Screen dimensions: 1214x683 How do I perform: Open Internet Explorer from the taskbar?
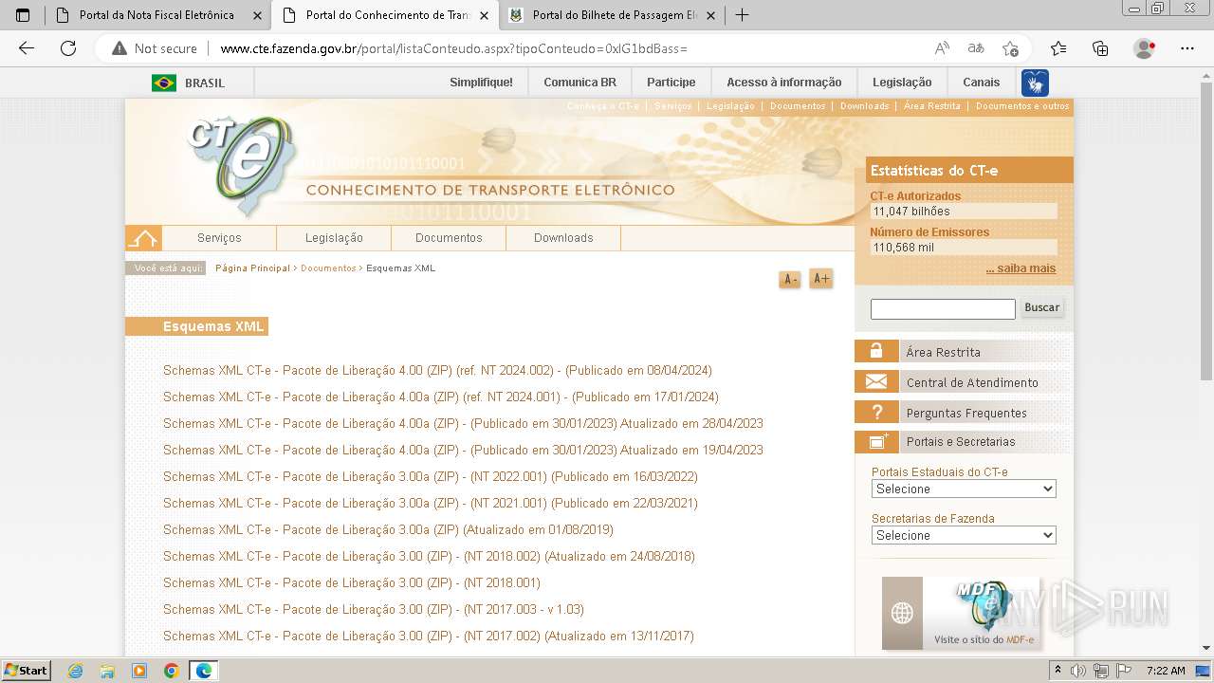(75, 671)
